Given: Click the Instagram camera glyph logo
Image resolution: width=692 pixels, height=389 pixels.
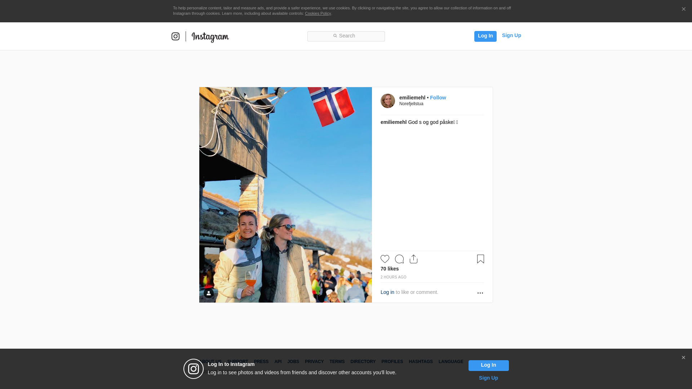Looking at the screenshot, I should tap(176, 36).
